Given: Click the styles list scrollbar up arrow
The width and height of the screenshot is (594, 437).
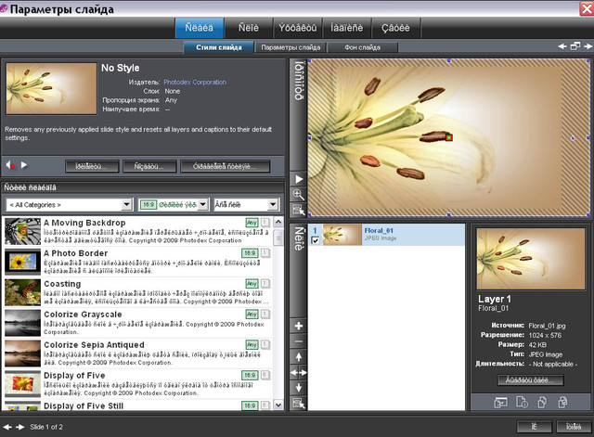Looking at the screenshot, I should pos(278,222).
